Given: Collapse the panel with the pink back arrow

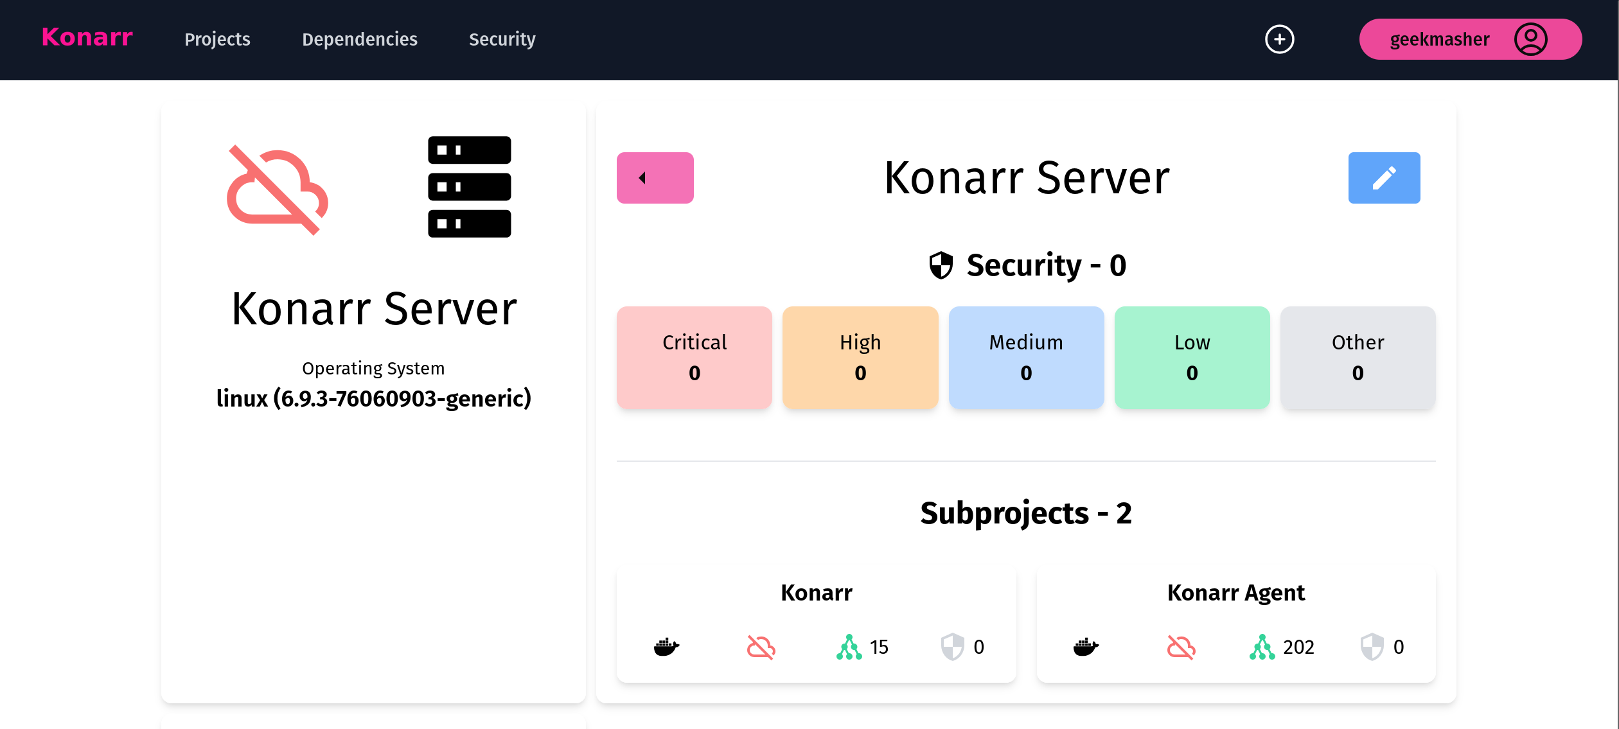Looking at the screenshot, I should [x=655, y=178].
